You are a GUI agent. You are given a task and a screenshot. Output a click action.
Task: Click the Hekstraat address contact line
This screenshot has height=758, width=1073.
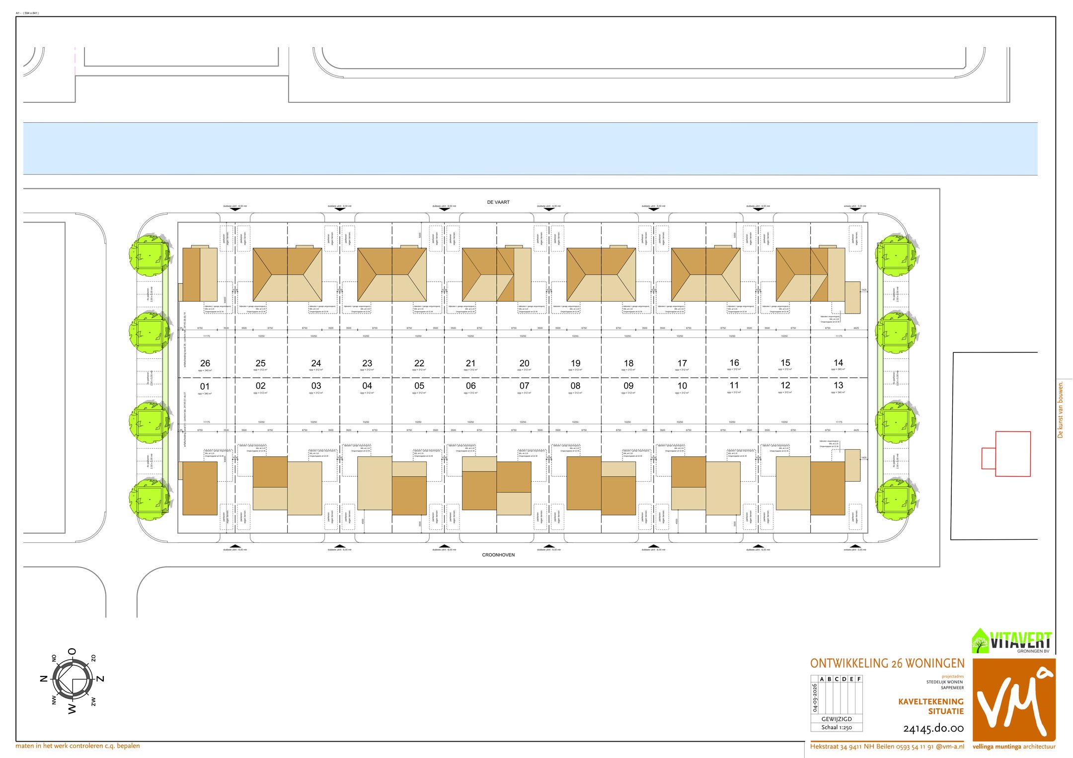pyautogui.click(x=887, y=746)
